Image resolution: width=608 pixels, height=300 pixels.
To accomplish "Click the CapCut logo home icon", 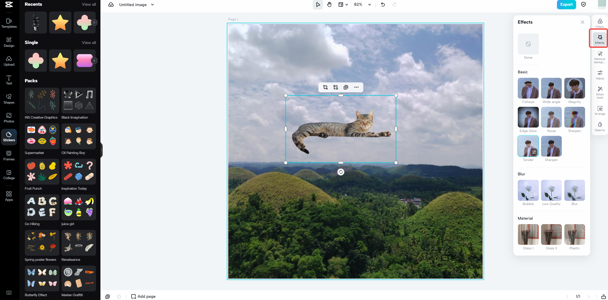I will point(9,4).
